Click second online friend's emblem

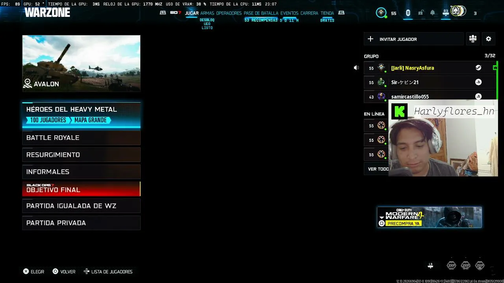point(381,140)
